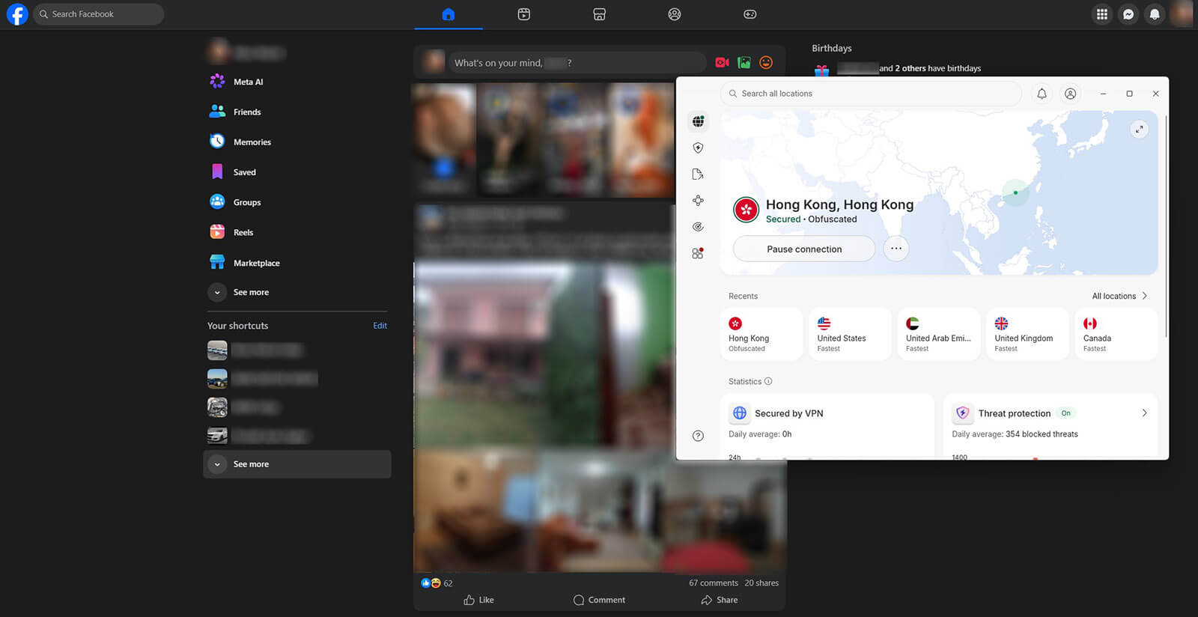Show Statistics info tooltip icon
This screenshot has height=617, width=1198.
pyautogui.click(x=768, y=381)
